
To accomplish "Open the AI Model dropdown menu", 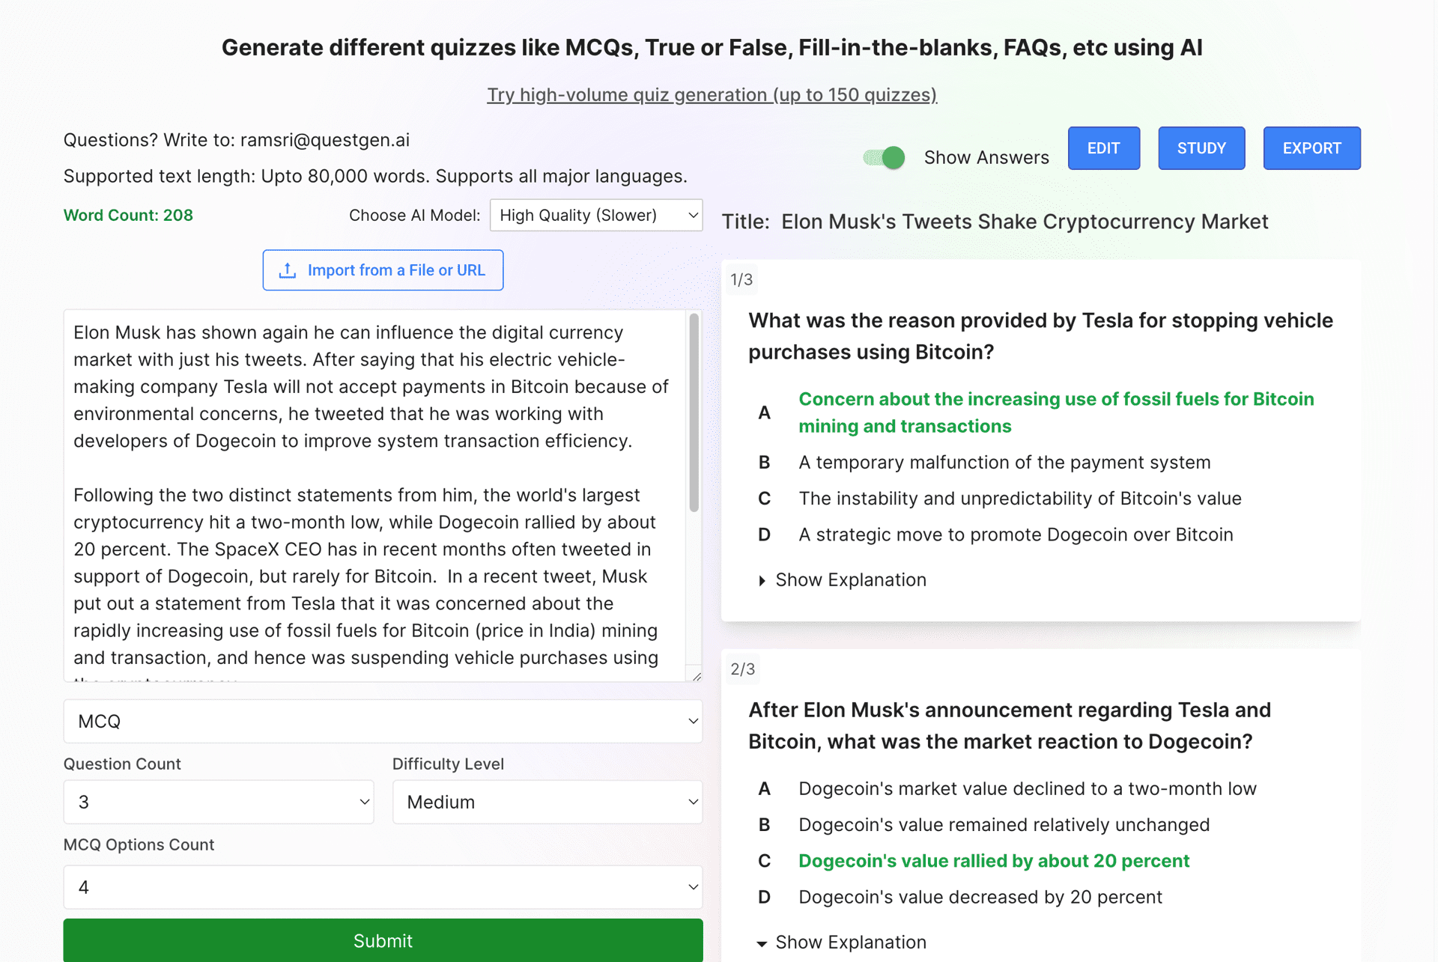I will tap(596, 213).
